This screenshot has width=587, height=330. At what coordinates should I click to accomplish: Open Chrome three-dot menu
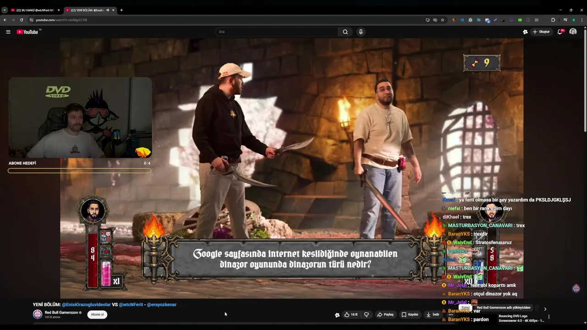[x=582, y=20]
